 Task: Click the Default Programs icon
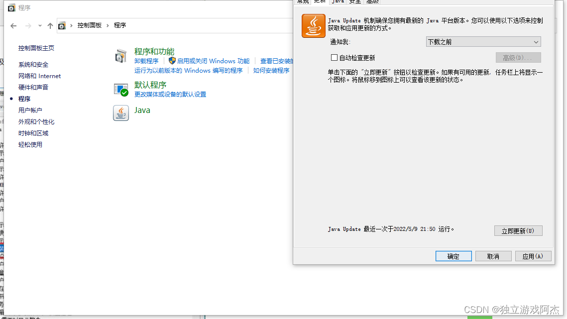tap(121, 90)
